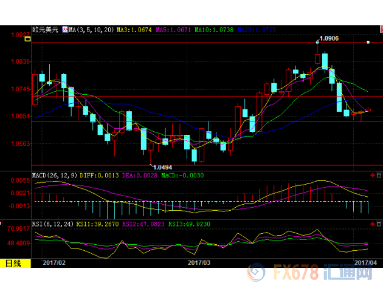Viewport: 383px width, 294px height.
Task: Click the 1.0745 price axis label
Action: tap(21, 89)
